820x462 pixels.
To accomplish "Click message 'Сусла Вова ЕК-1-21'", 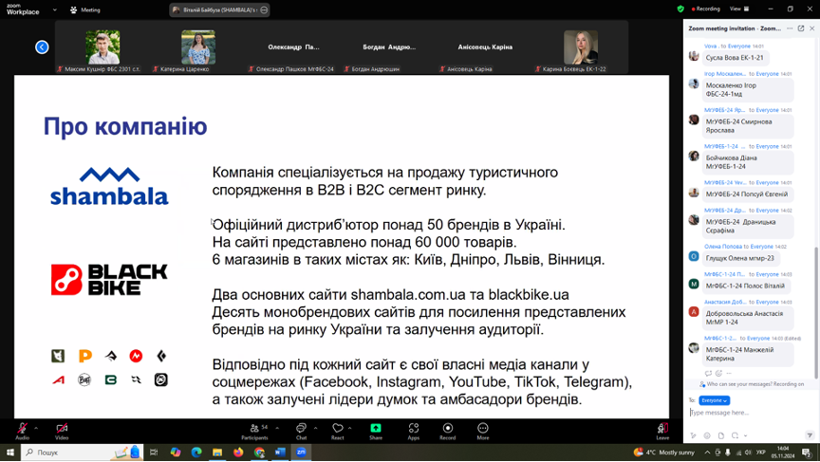I will tap(735, 58).
